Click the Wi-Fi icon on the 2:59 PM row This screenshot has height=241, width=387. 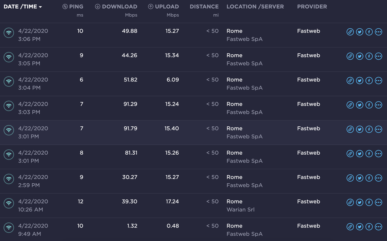click(x=9, y=179)
